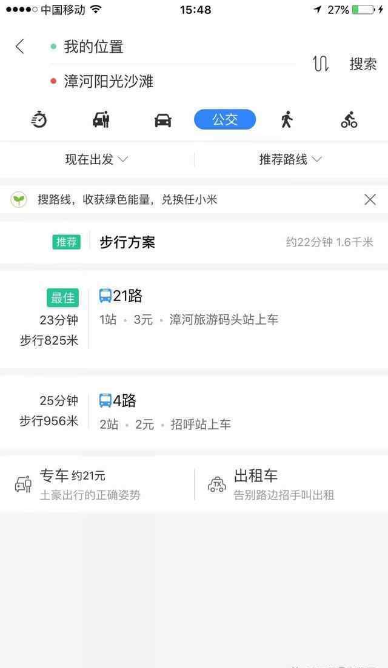388x668 pixels.
Task: Open the 21路 bus route option
Action: (194, 319)
